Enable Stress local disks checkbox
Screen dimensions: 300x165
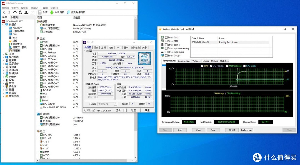pyautogui.click(x=166, y=52)
